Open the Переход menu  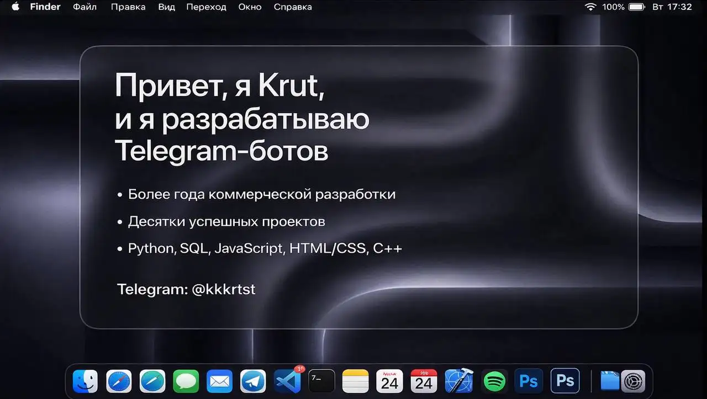206,7
